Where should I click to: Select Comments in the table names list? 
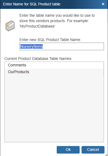[54, 65]
